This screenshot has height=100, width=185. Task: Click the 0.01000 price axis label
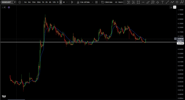[181, 66]
